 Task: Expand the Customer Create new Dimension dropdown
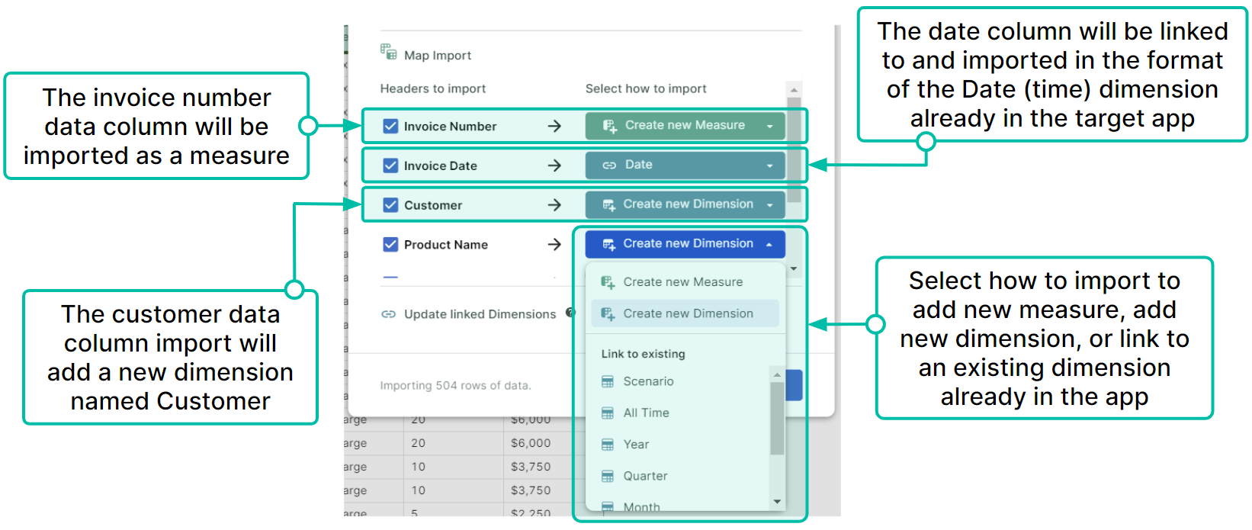[x=685, y=204]
